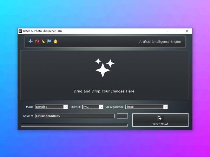Click the blue flag language icon
The width and height of the screenshot is (210, 157).
49,41
